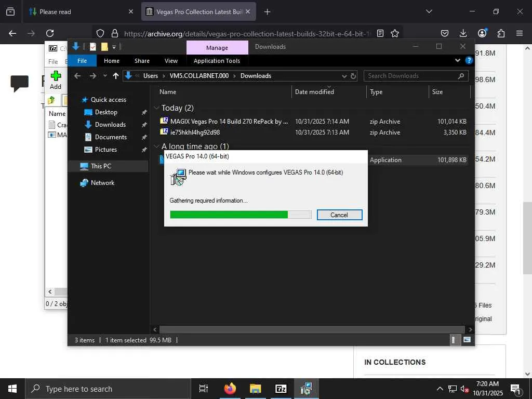The width and height of the screenshot is (532, 399).
Task: Go forward in Explorer navigation
Action: (x=92, y=76)
